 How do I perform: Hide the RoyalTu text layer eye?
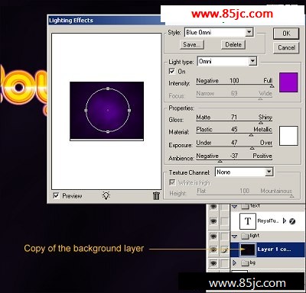(x=213, y=221)
